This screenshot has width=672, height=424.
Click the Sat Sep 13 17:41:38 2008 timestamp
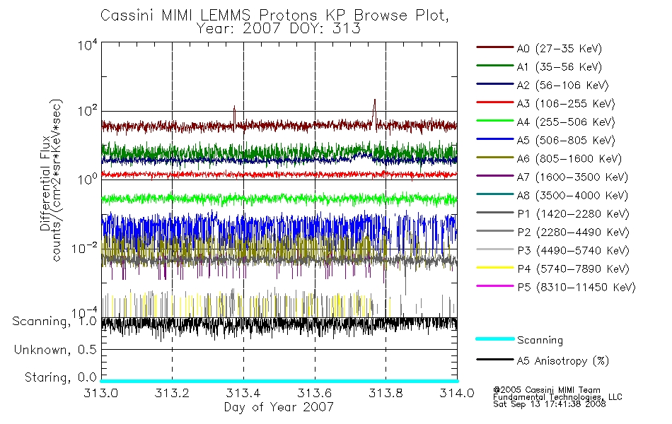550,404
